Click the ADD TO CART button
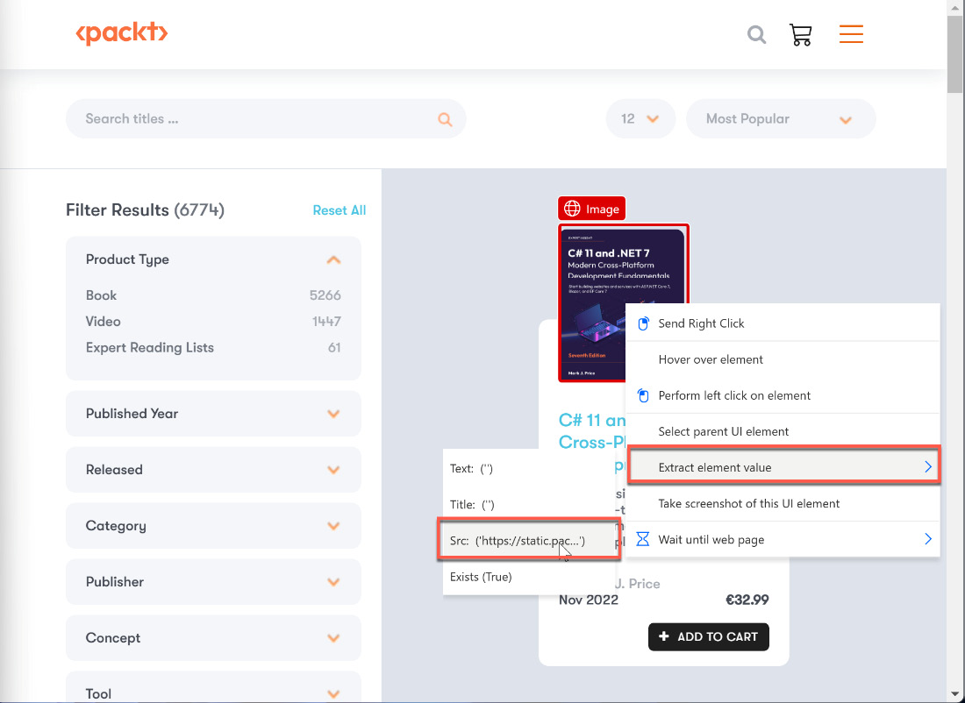This screenshot has height=703, width=965. click(708, 636)
